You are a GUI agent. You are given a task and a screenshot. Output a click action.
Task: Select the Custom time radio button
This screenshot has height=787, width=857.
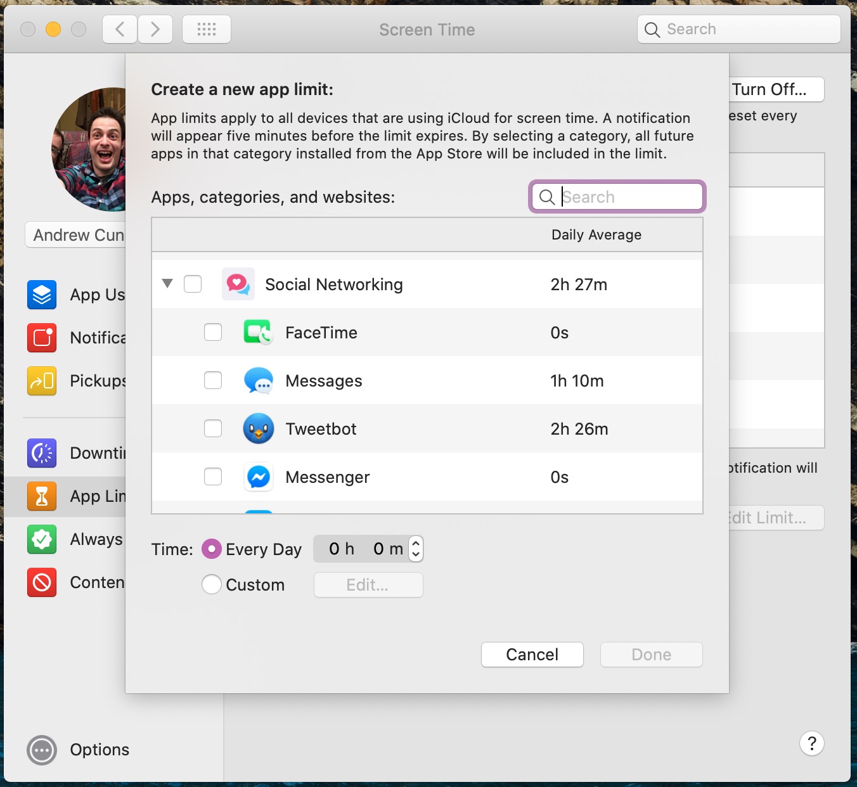click(x=212, y=584)
